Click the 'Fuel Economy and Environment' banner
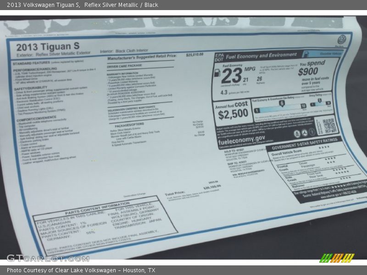 (x=261, y=55)
